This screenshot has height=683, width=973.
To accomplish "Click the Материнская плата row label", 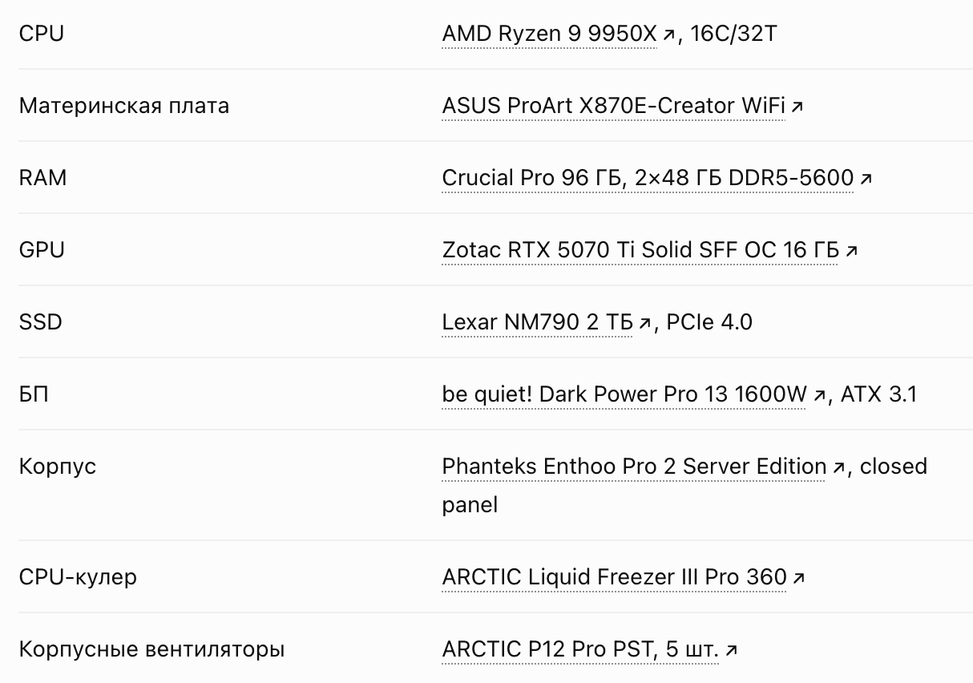I will 124,107.
